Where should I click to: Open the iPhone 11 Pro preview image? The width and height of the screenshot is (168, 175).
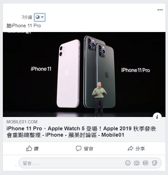[x=84, y=75]
